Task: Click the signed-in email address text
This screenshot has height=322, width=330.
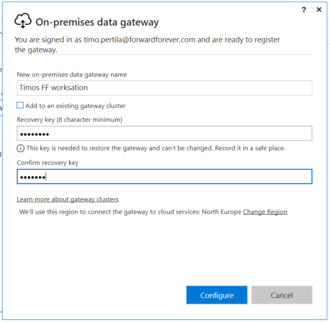Action: click(140, 40)
